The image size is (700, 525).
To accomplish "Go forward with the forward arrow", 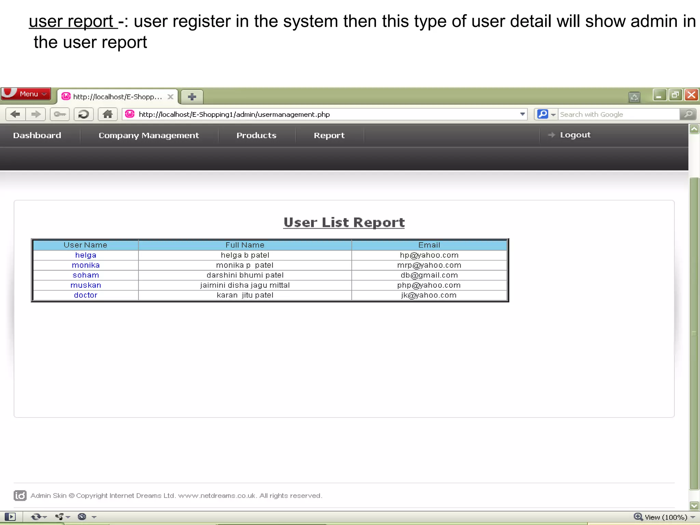I will pyautogui.click(x=36, y=114).
